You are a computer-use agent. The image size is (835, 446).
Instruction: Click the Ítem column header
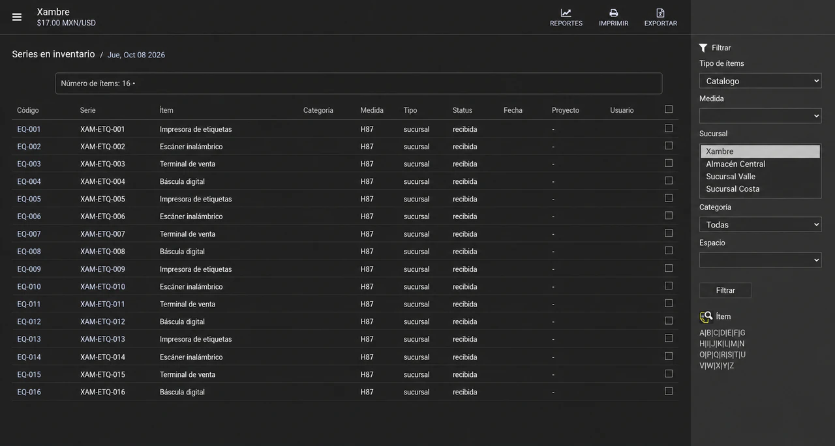tap(166, 110)
